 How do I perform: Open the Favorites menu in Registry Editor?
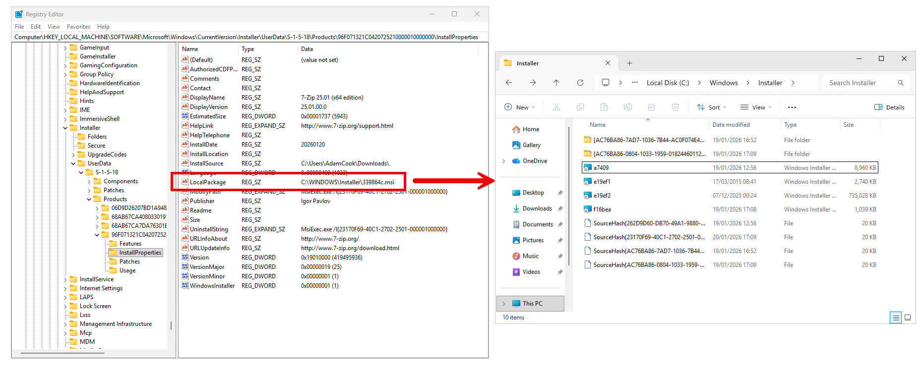pyautogui.click(x=78, y=27)
